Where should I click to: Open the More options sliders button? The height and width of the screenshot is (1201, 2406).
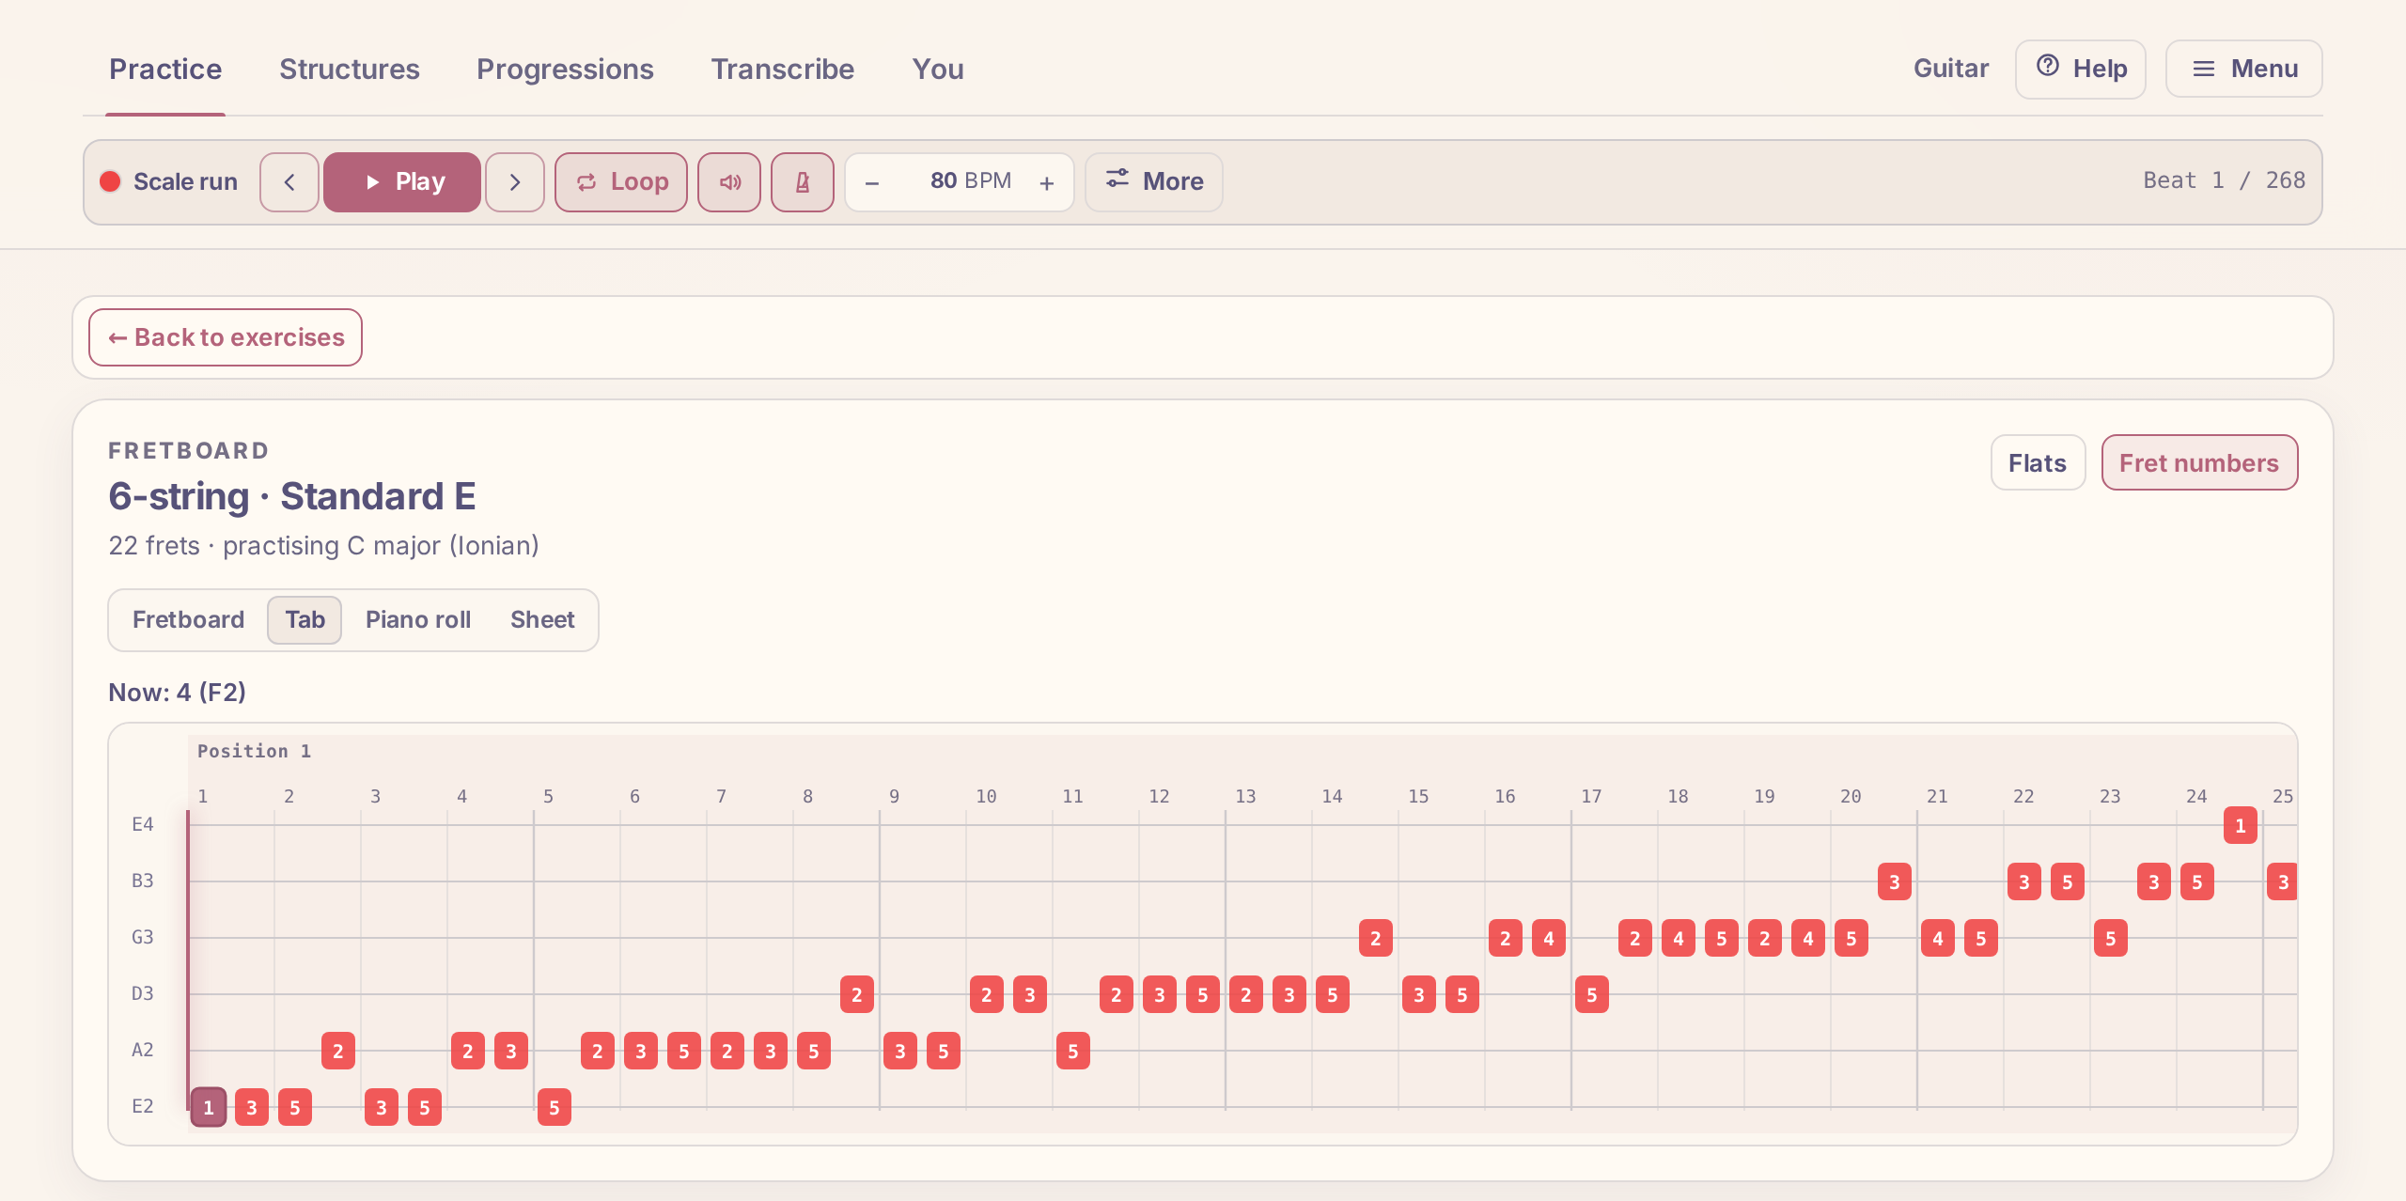pos(1154,182)
